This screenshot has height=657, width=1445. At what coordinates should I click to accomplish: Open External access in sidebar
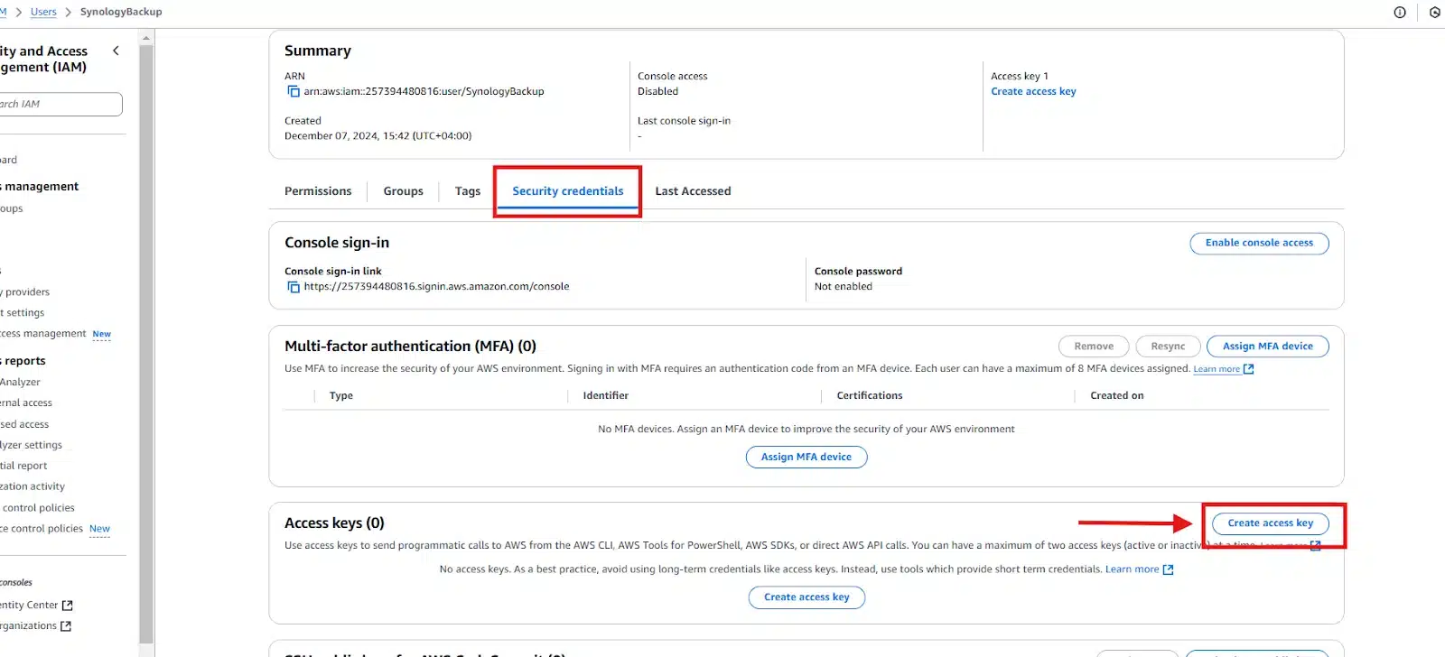(26, 403)
